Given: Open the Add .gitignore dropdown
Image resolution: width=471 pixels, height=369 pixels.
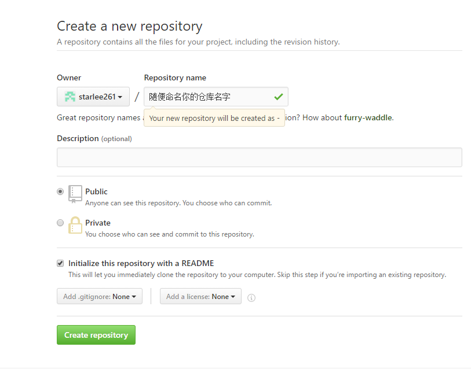Looking at the screenshot, I should coord(100,296).
